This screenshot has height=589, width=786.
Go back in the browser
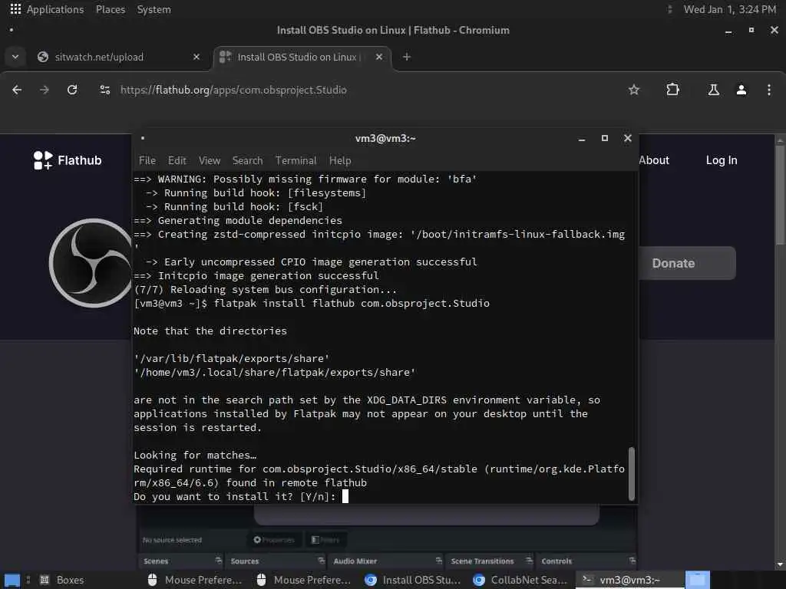17,90
